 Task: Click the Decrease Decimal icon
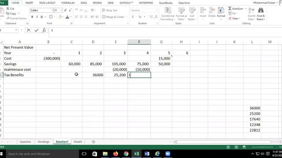pyautogui.click(x=156, y=17)
